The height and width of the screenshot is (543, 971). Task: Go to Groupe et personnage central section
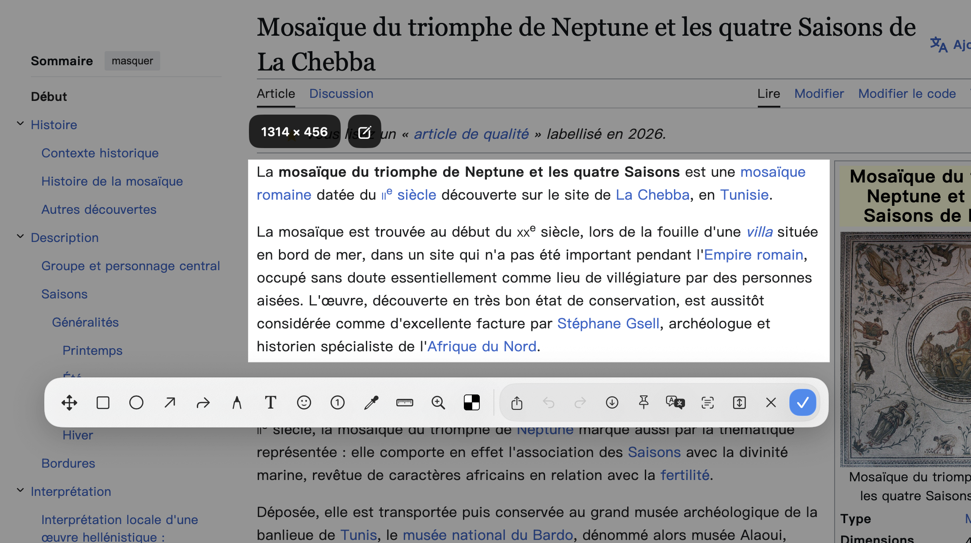click(x=131, y=266)
